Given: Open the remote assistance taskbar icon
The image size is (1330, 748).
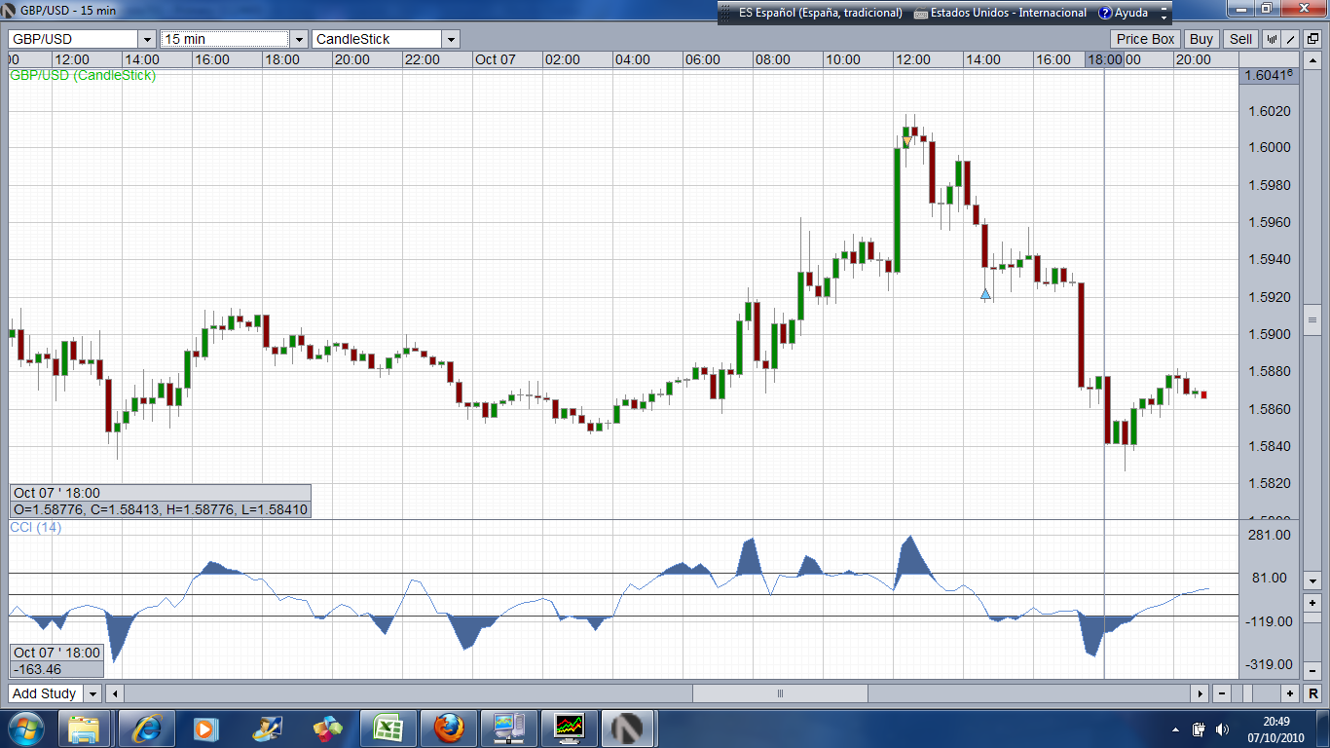Looking at the screenshot, I should tap(266, 728).
